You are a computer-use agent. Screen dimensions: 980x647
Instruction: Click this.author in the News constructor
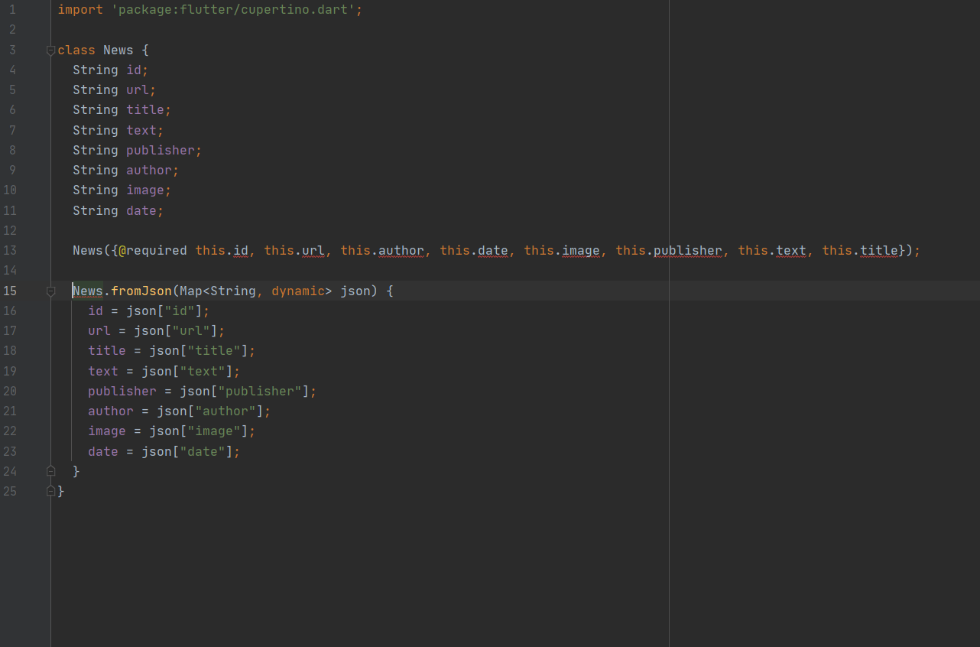point(382,250)
